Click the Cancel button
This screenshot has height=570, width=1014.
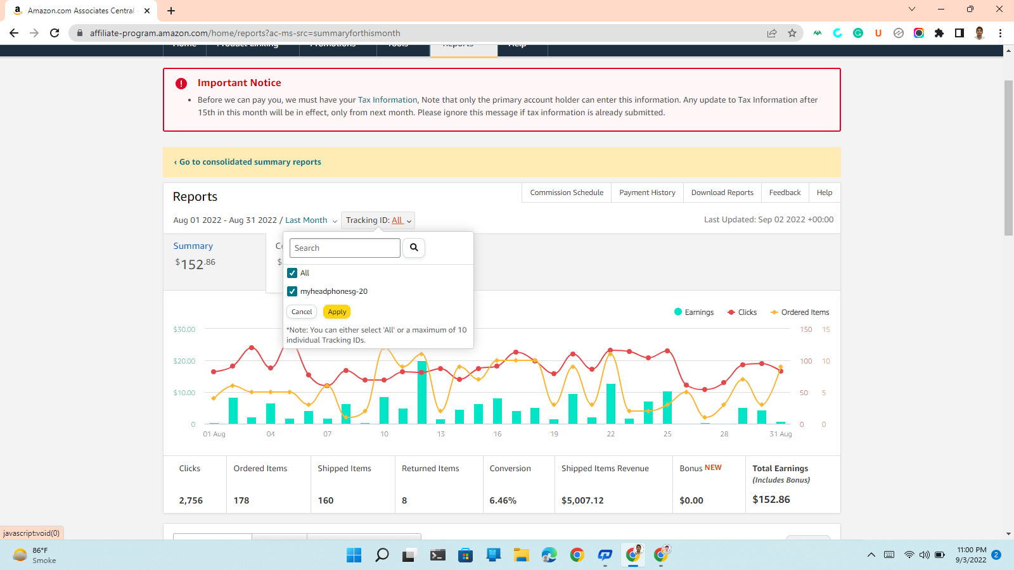[302, 312]
